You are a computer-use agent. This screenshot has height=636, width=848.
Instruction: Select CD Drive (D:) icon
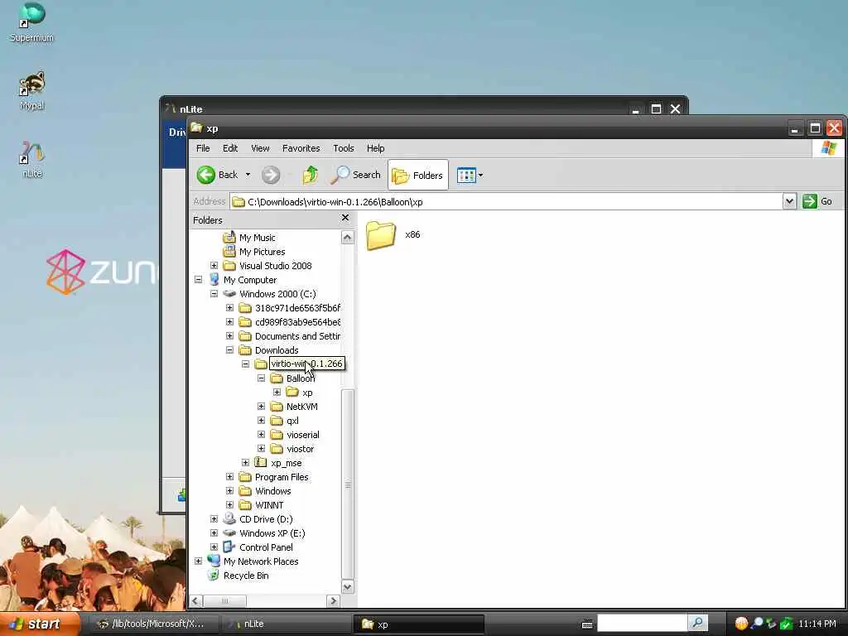(229, 518)
